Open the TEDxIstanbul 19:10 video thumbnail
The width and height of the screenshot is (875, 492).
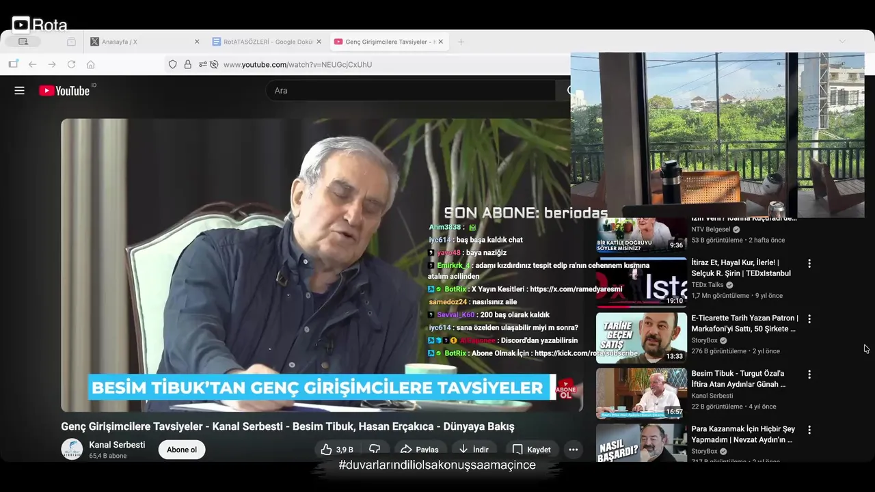pyautogui.click(x=641, y=282)
